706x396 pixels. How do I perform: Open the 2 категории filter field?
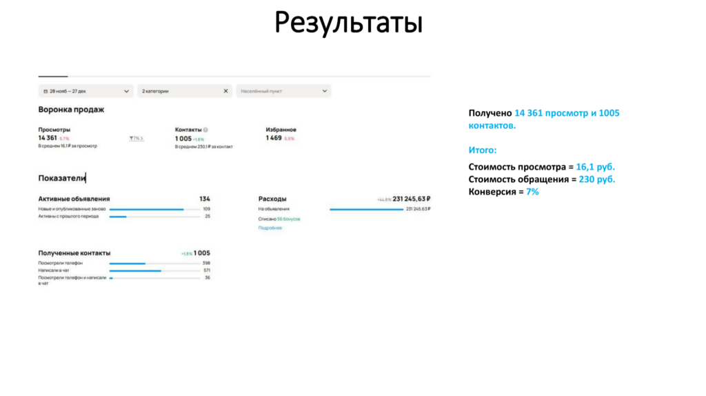click(x=185, y=91)
